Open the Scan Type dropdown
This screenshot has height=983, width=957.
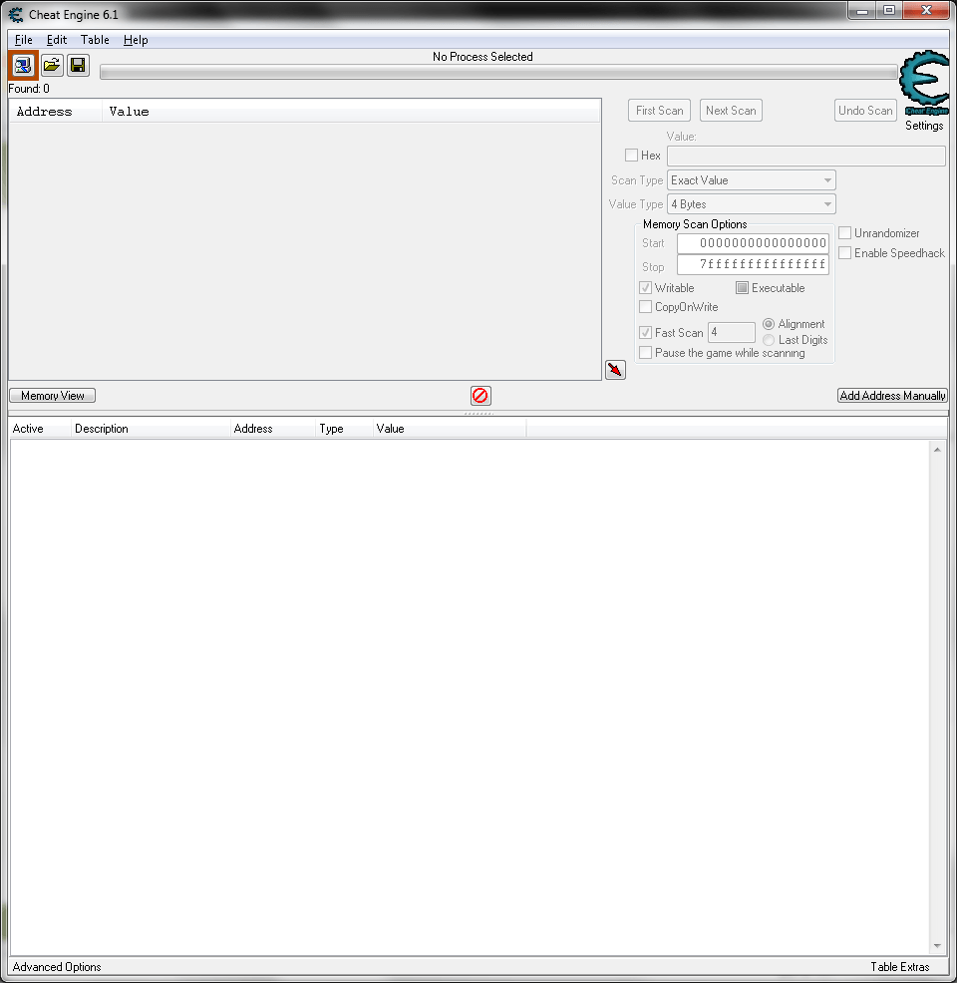[752, 180]
